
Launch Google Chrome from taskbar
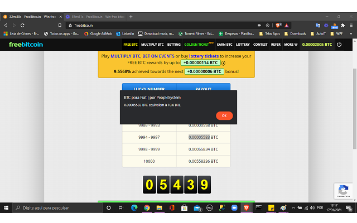[x=147, y=208]
